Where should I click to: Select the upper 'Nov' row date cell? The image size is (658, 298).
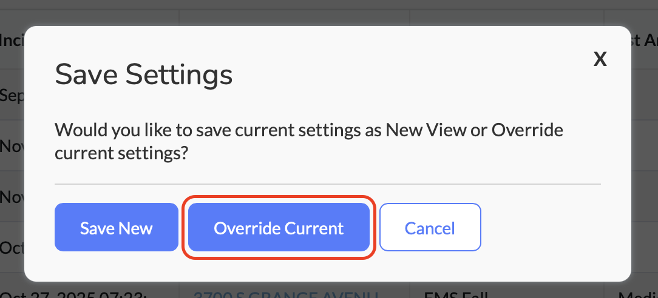pyautogui.click(x=12, y=146)
